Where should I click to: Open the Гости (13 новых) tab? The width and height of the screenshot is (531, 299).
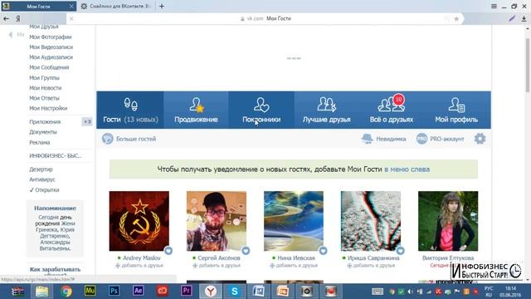130,110
